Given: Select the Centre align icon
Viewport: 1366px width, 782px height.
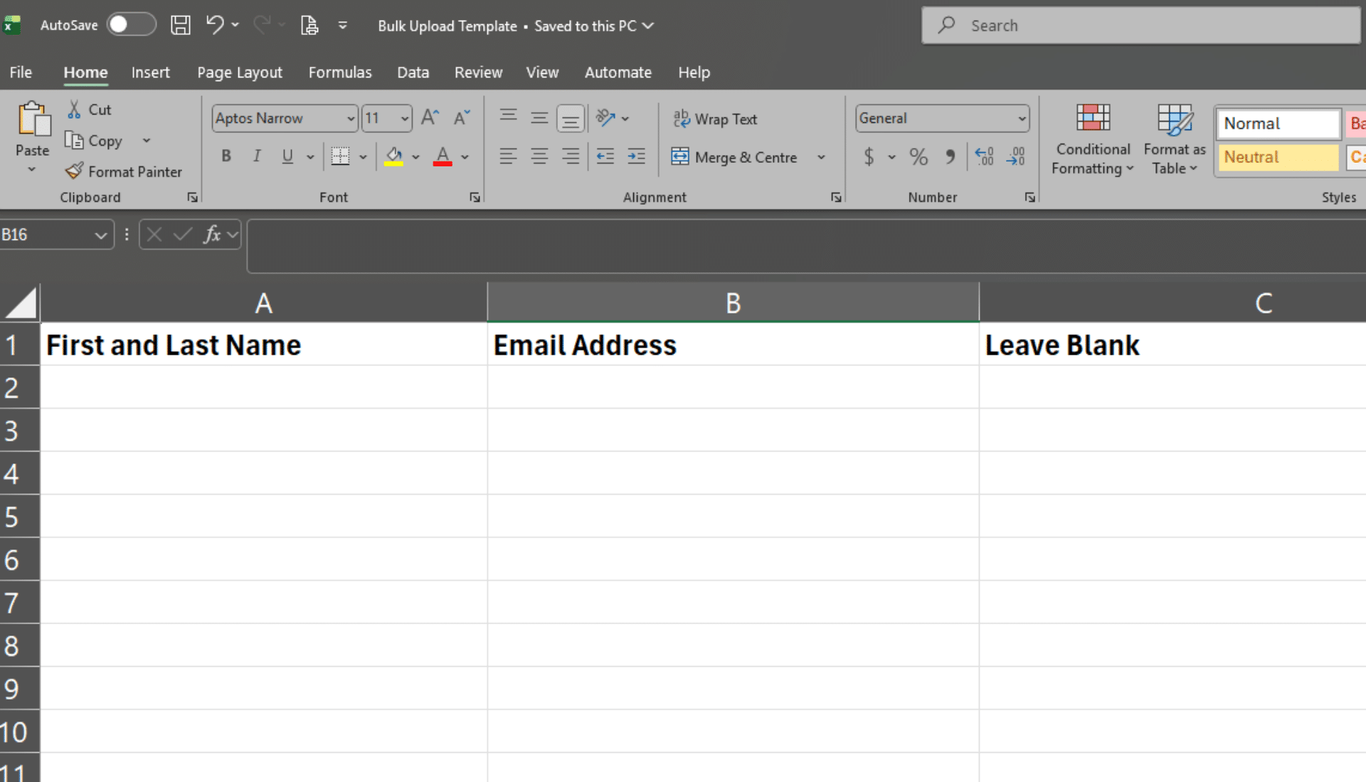Looking at the screenshot, I should tap(539, 156).
